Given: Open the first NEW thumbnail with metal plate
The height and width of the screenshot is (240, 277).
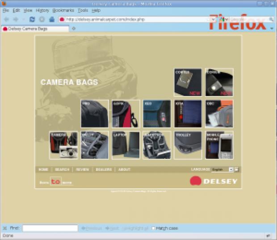Looking at the screenshot, I should pos(188,82).
